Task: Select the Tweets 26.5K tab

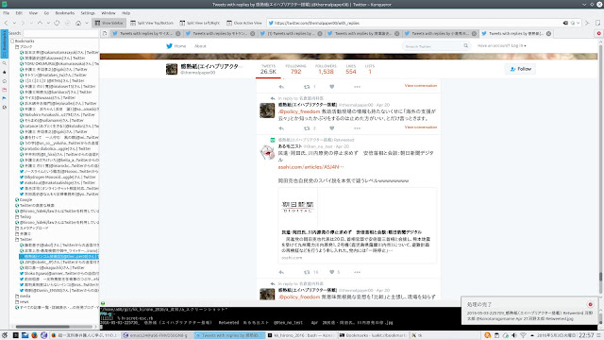Action: pyautogui.click(x=268, y=69)
